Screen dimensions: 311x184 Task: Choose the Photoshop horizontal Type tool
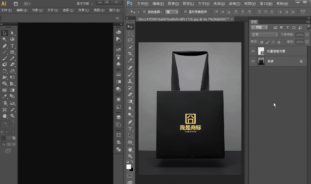coord(130,129)
